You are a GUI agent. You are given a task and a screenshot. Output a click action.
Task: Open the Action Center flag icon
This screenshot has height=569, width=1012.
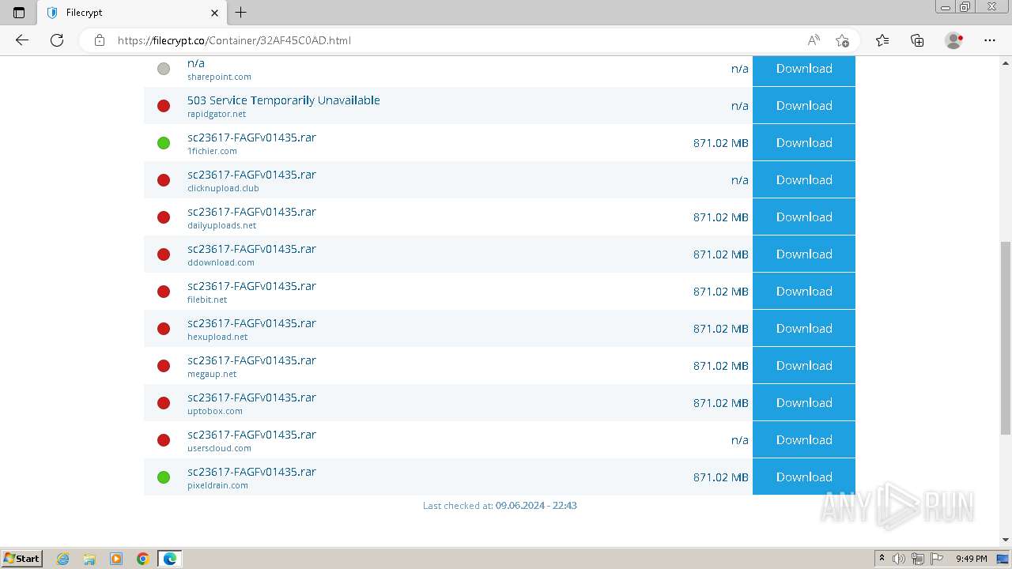[936, 559]
